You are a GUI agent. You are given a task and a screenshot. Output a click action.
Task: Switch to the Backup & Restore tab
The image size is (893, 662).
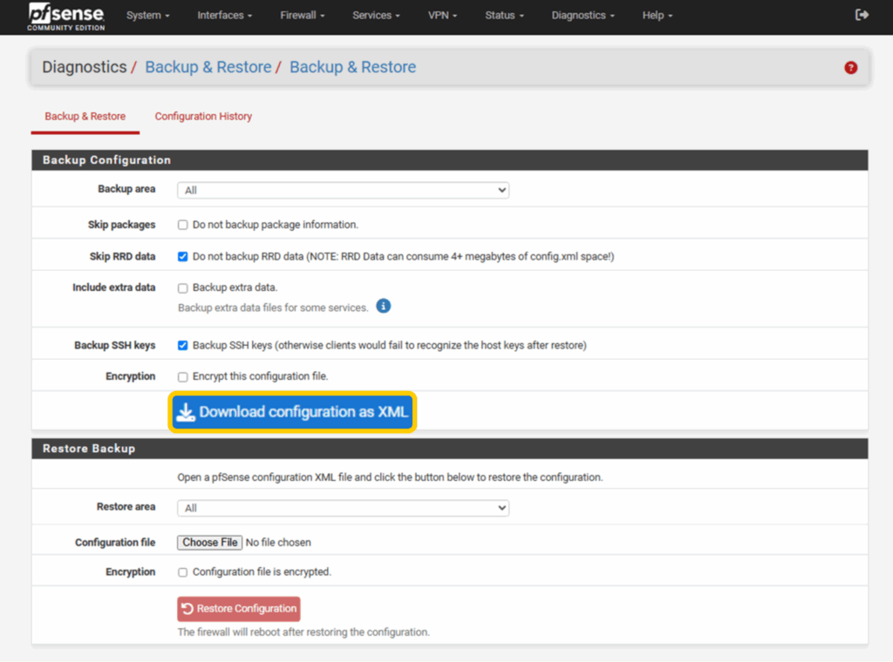click(x=85, y=116)
